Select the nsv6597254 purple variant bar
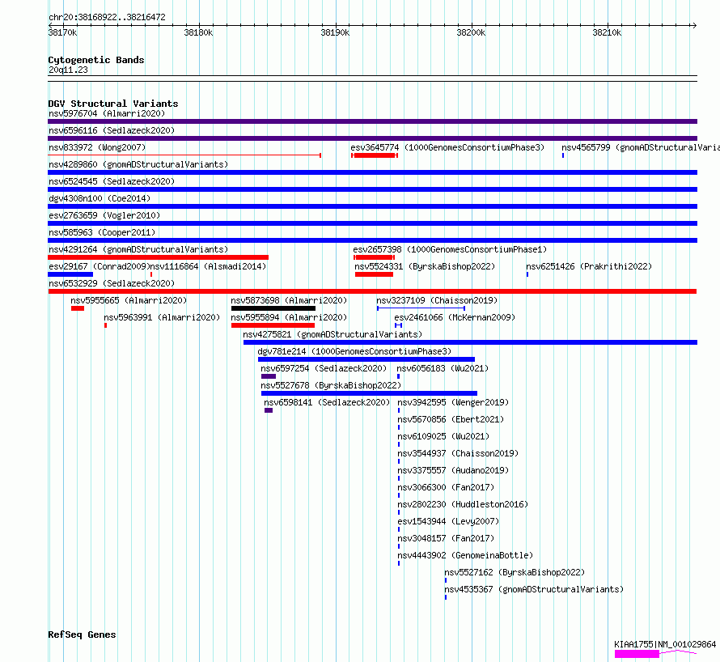The height and width of the screenshot is (662, 720). (269, 376)
